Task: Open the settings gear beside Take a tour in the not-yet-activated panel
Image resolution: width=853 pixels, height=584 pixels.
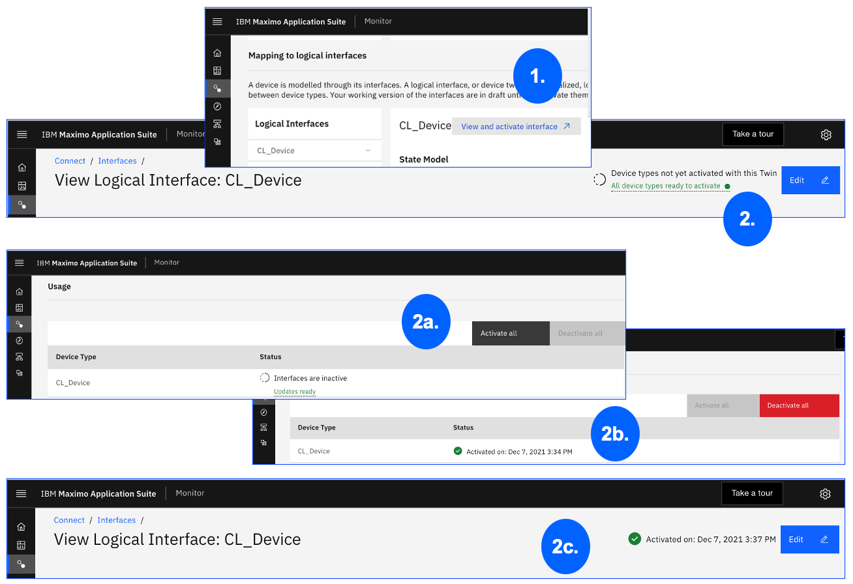Action: (826, 134)
